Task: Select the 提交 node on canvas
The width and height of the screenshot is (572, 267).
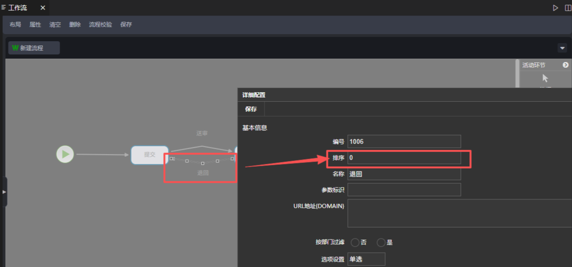Action: (150, 155)
